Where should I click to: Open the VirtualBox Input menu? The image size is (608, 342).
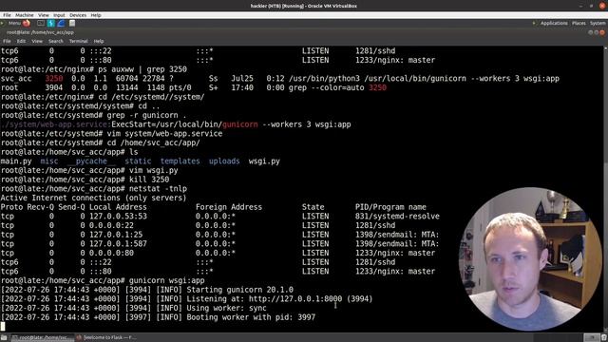pos(59,15)
